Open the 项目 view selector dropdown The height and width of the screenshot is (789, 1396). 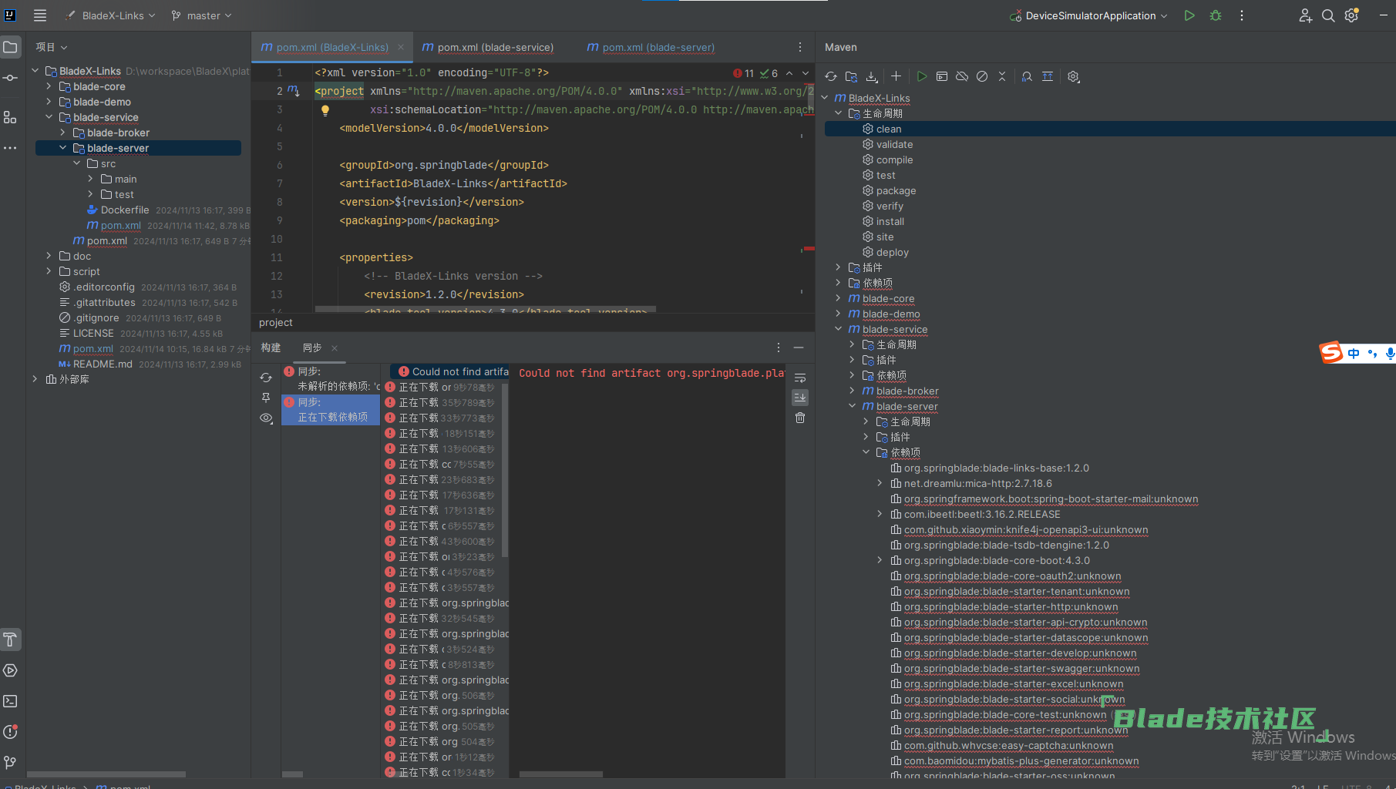tap(52, 47)
